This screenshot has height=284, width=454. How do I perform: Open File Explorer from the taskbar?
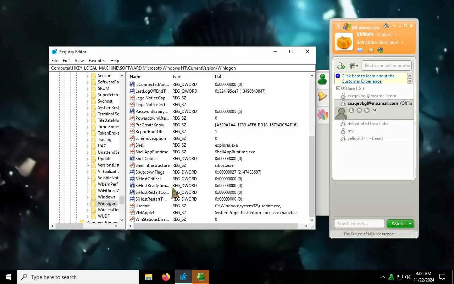[148, 277]
